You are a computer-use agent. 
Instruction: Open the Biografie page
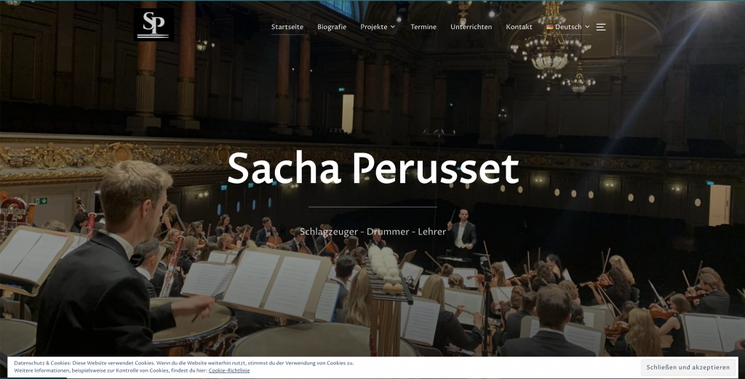point(332,27)
